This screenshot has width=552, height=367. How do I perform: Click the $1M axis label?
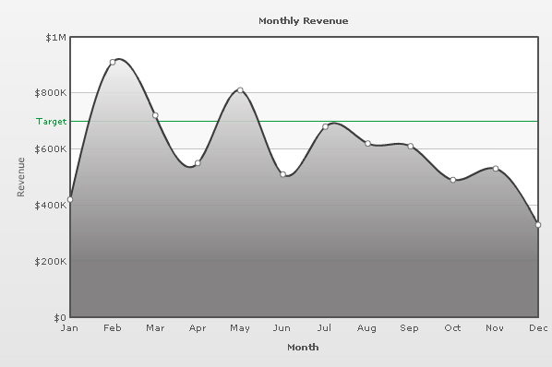(x=56, y=38)
